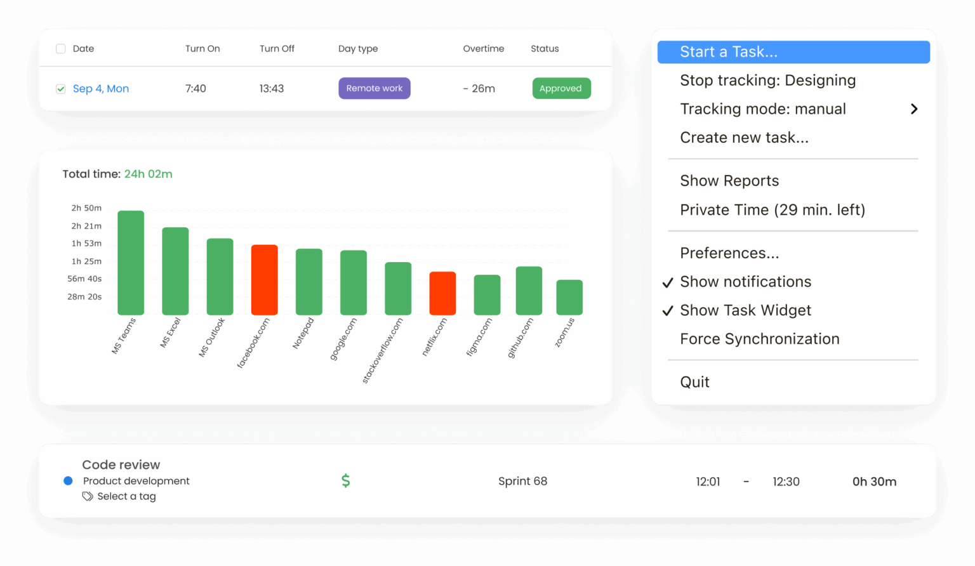Open "Create new task..."

744,137
